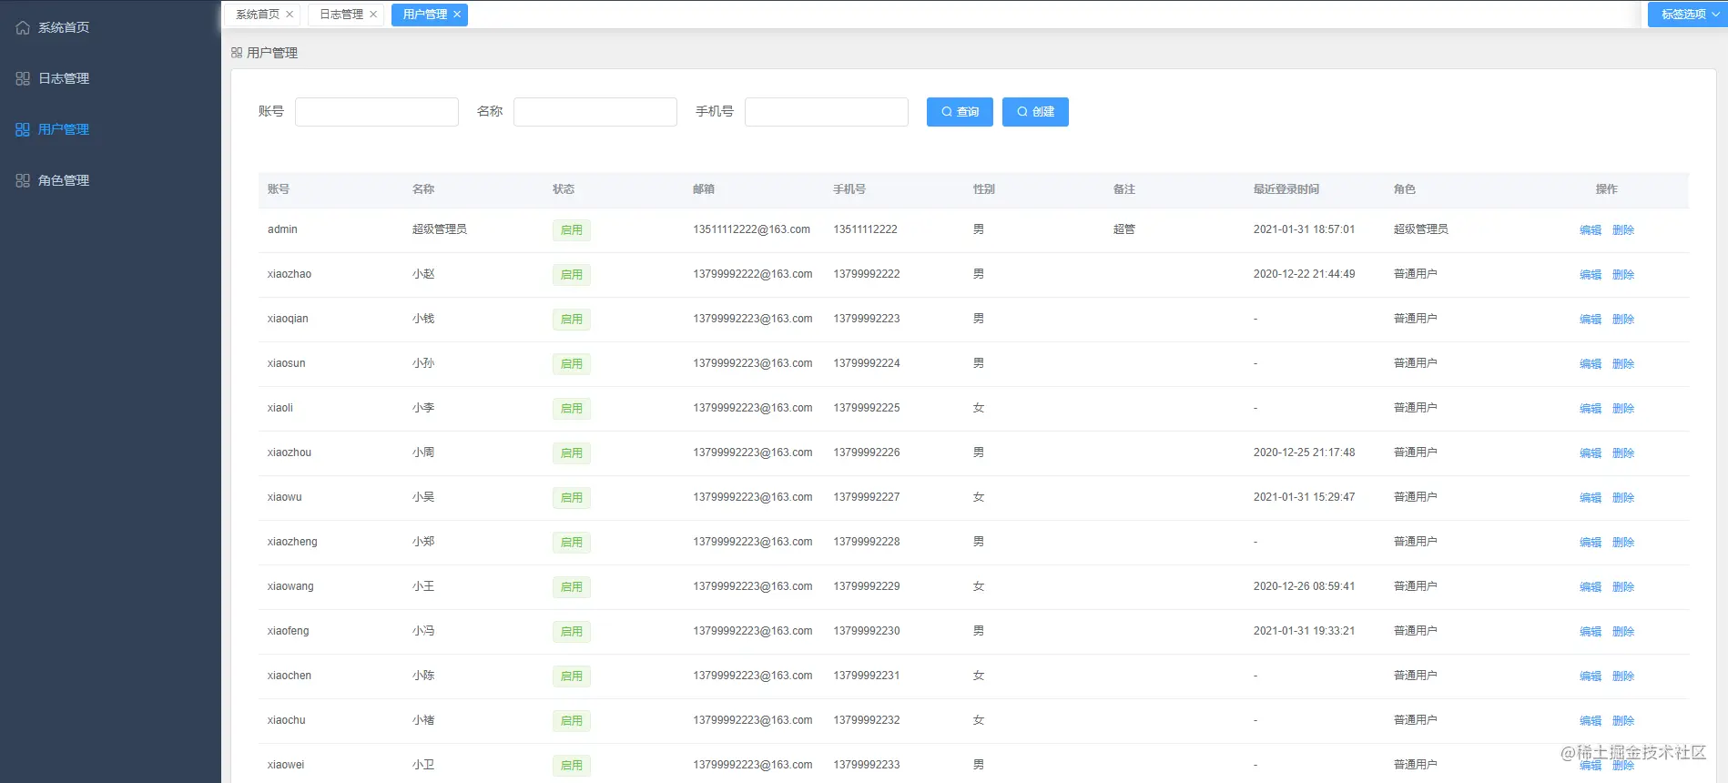The image size is (1728, 783).
Task: Delete the xiaofeng user
Action: (x=1623, y=632)
